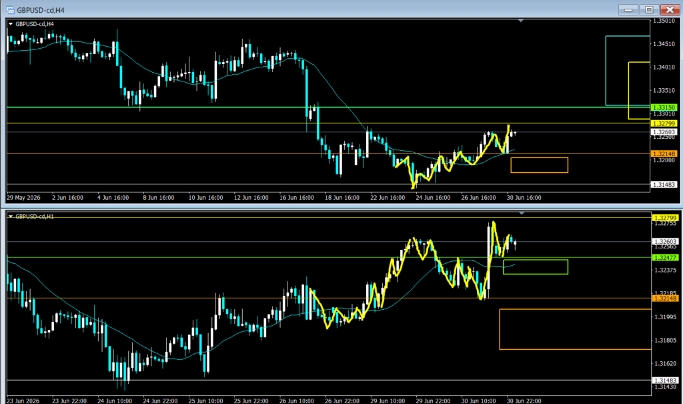
Task: Click the 10 Jun 16:00 time label
Action: point(205,198)
